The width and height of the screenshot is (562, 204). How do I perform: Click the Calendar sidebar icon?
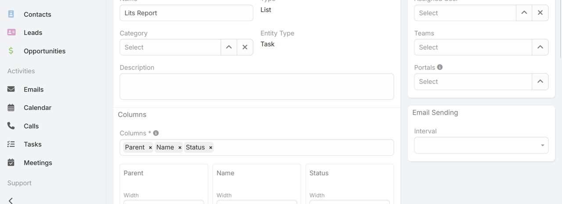(11, 108)
